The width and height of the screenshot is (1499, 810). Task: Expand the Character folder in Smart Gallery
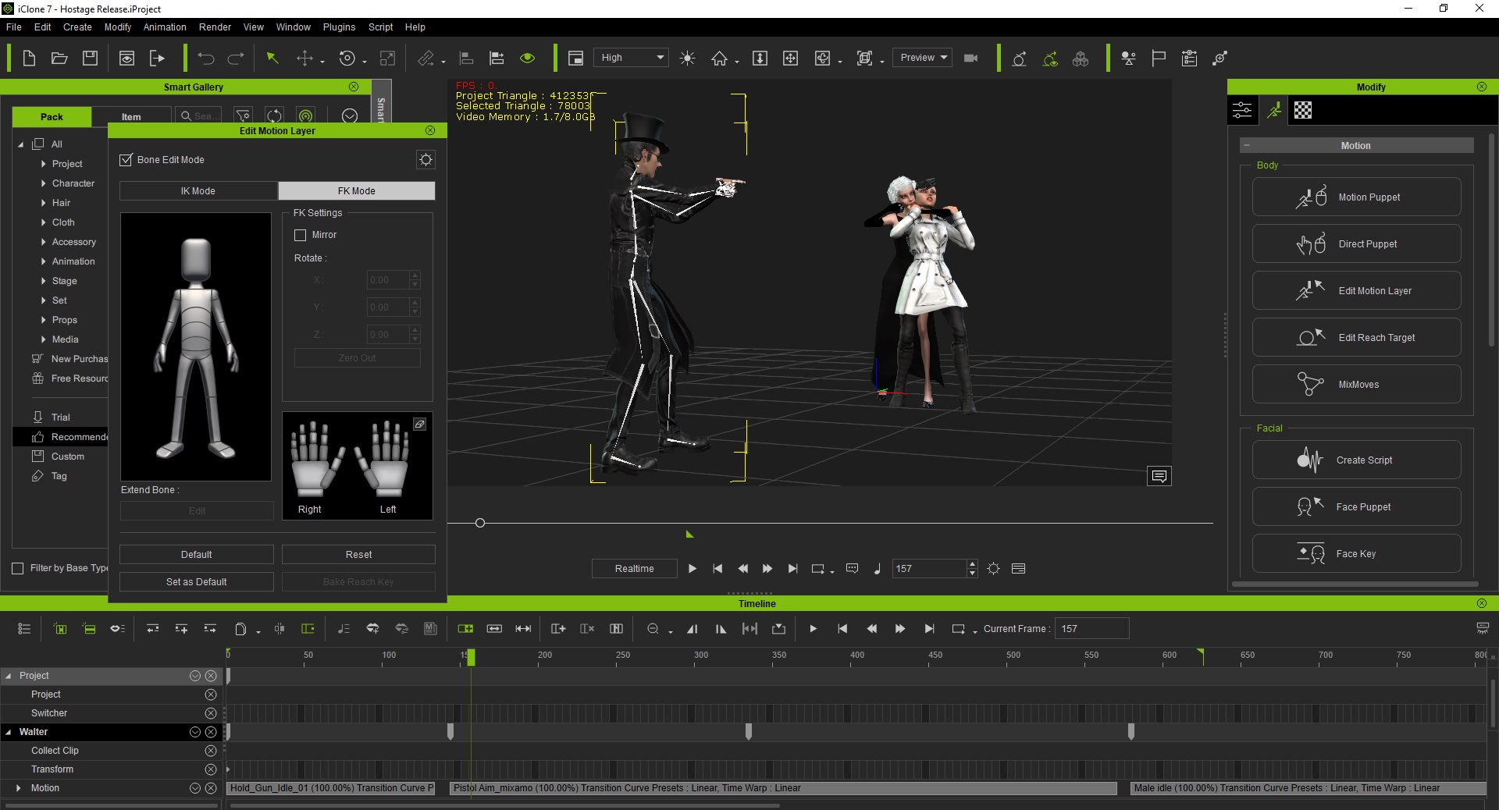44,183
